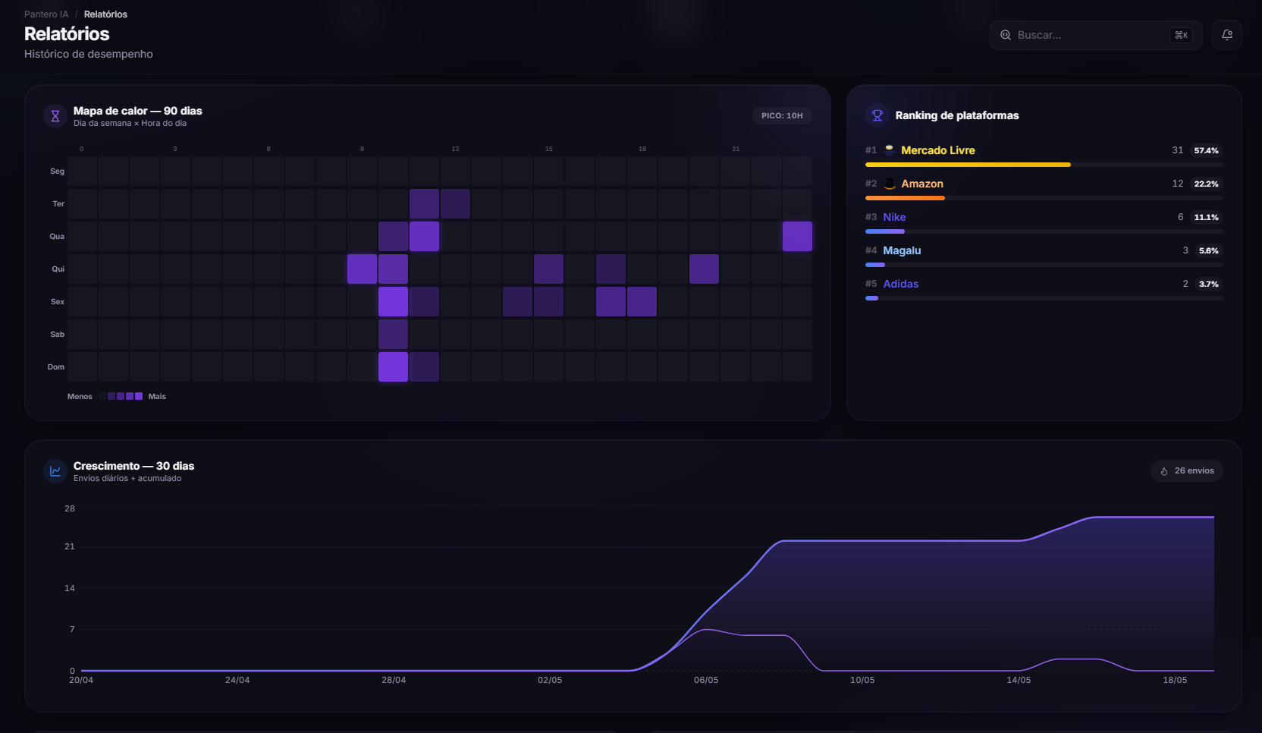Click the Qua heatmap cell in the last hour column
Image resolution: width=1262 pixels, height=733 pixels.
pos(797,236)
